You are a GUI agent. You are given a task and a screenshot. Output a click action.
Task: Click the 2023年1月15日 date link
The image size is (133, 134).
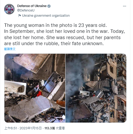[x=31, y=128]
